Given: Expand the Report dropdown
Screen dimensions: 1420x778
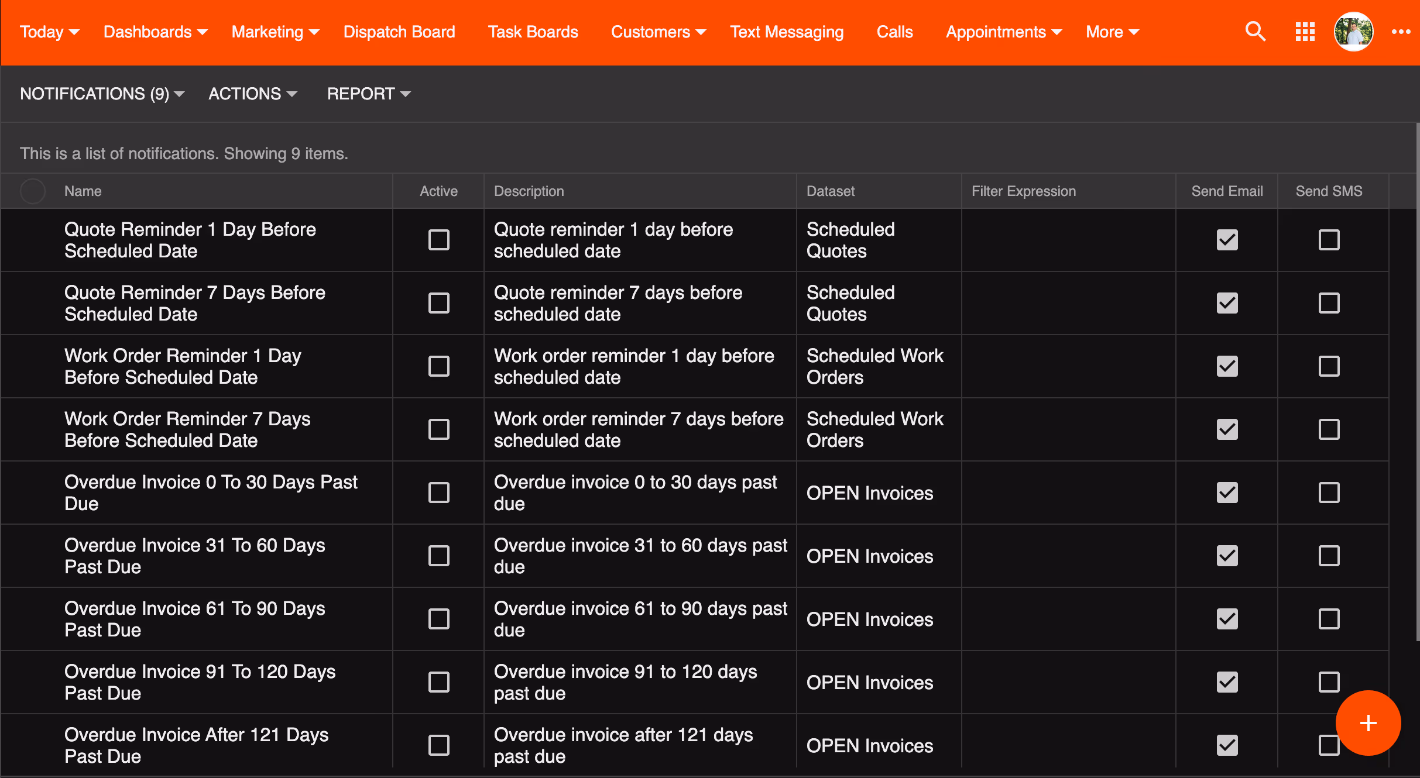Looking at the screenshot, I should 369,94.
